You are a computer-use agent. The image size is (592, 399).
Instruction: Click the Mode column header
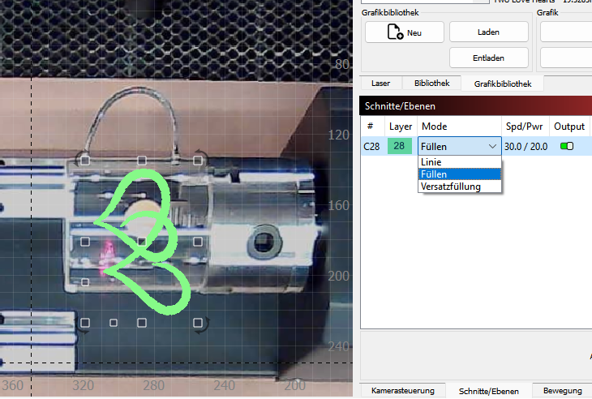tap(435, 127)
